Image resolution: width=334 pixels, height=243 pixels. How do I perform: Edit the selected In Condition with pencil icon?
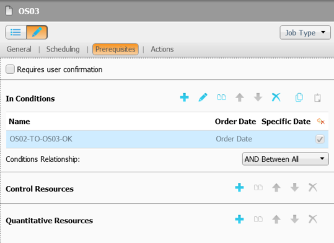click(x=203, y=97)
